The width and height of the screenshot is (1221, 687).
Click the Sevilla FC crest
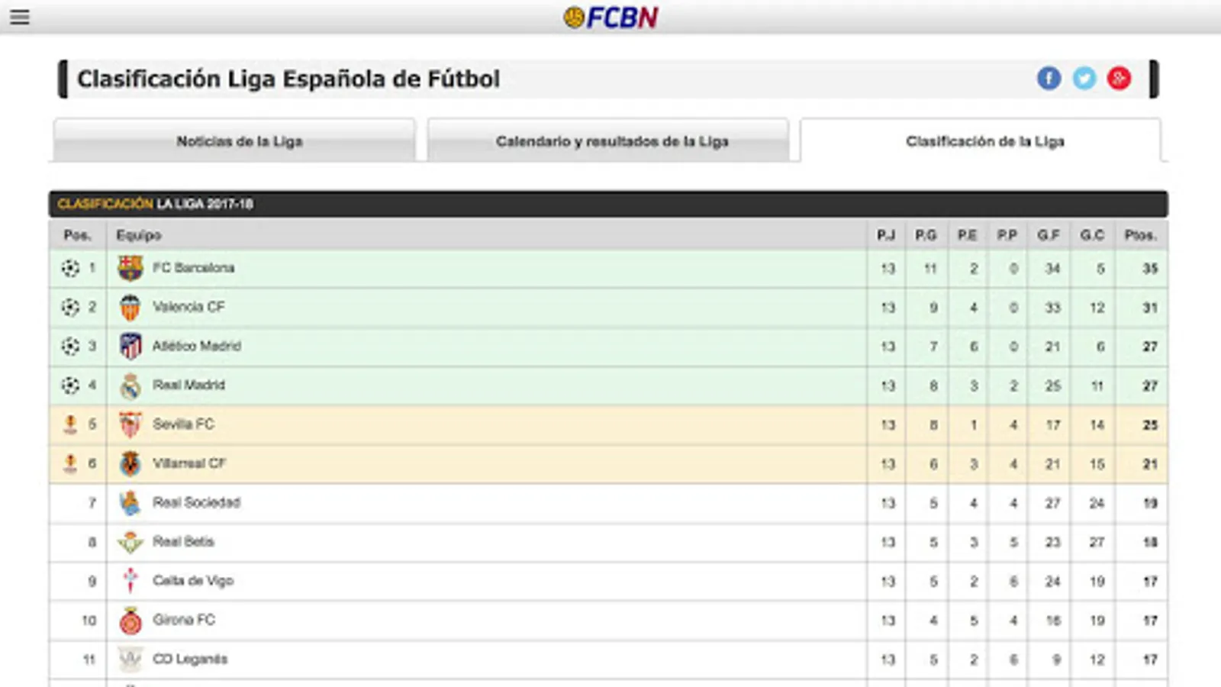130,424
